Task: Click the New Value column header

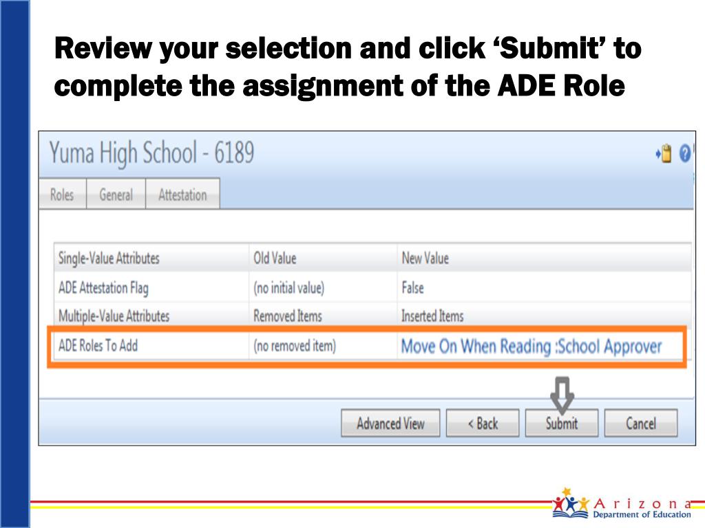Action: (425, 258)
